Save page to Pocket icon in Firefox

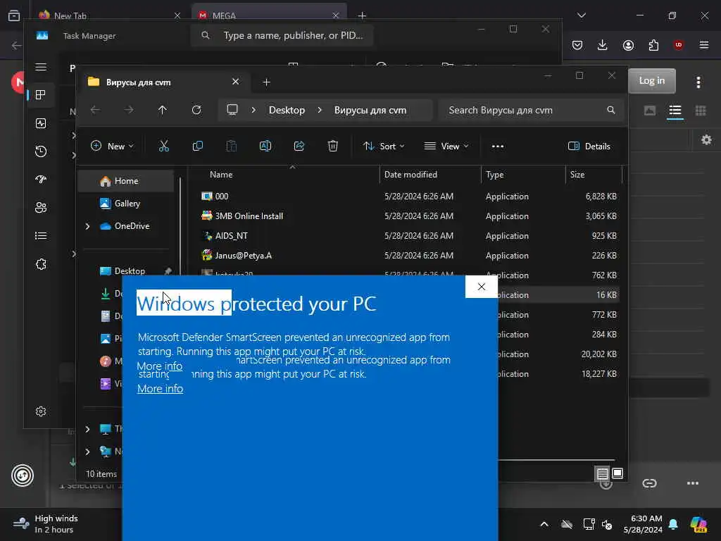coord(577,45)
